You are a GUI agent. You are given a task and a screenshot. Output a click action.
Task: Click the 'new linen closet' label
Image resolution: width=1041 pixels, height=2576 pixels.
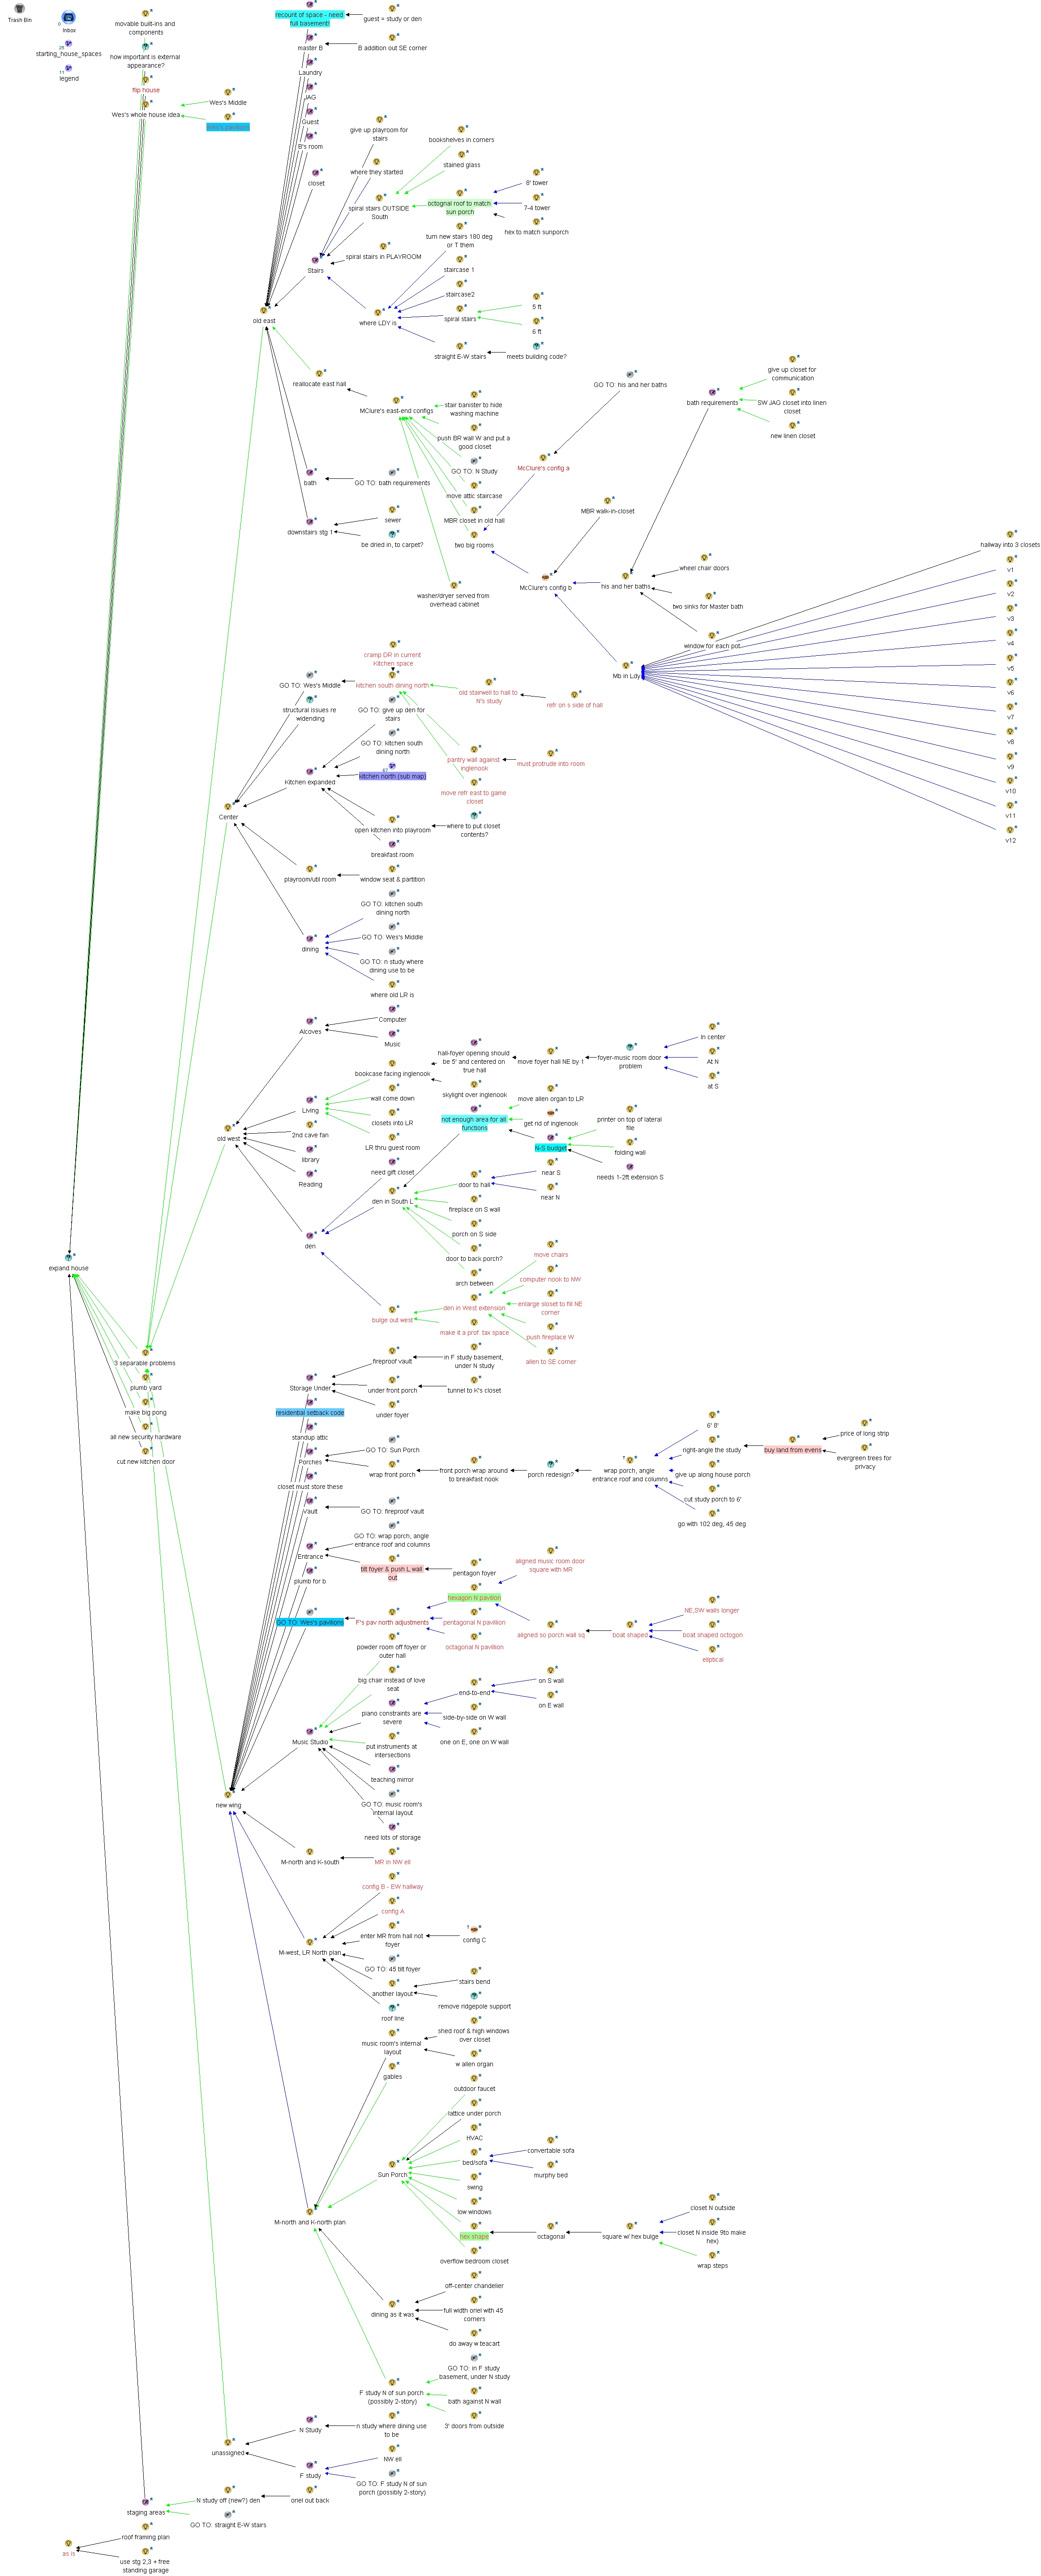tap(793, 436)
